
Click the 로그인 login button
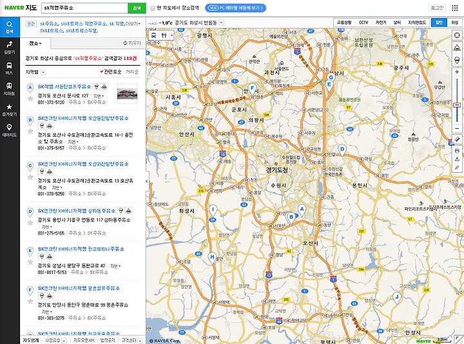click(437, 8)
